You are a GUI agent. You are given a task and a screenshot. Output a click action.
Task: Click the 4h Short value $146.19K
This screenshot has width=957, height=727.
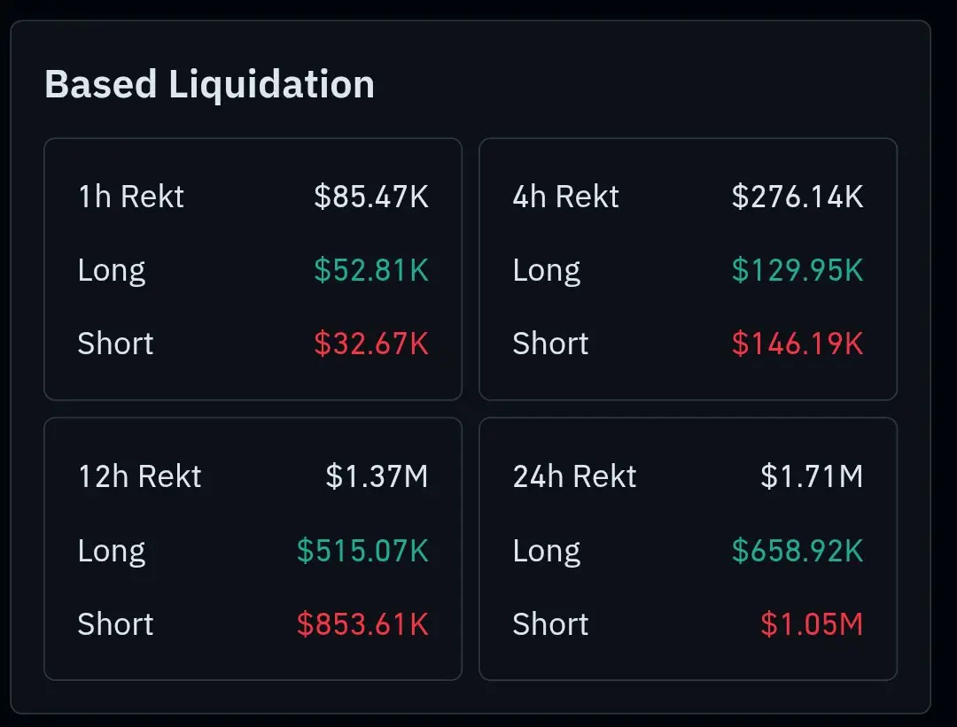[x=797, y=344]
